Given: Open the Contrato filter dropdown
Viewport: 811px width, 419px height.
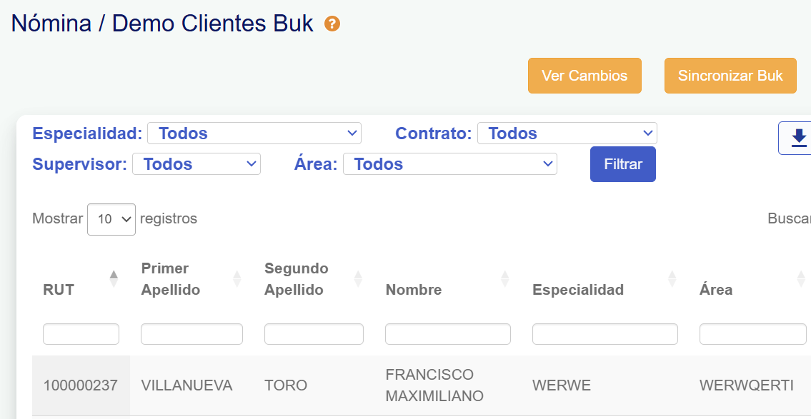Looking at the screenshot, I should (x=567, y=133).
